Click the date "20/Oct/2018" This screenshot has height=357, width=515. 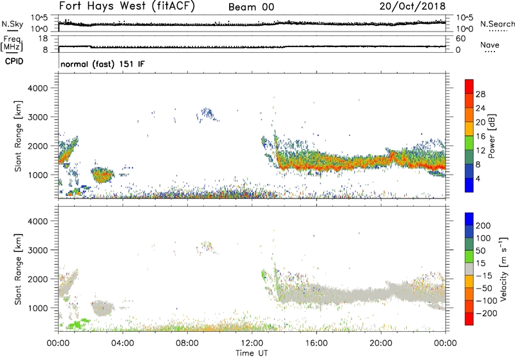point(413,6)
